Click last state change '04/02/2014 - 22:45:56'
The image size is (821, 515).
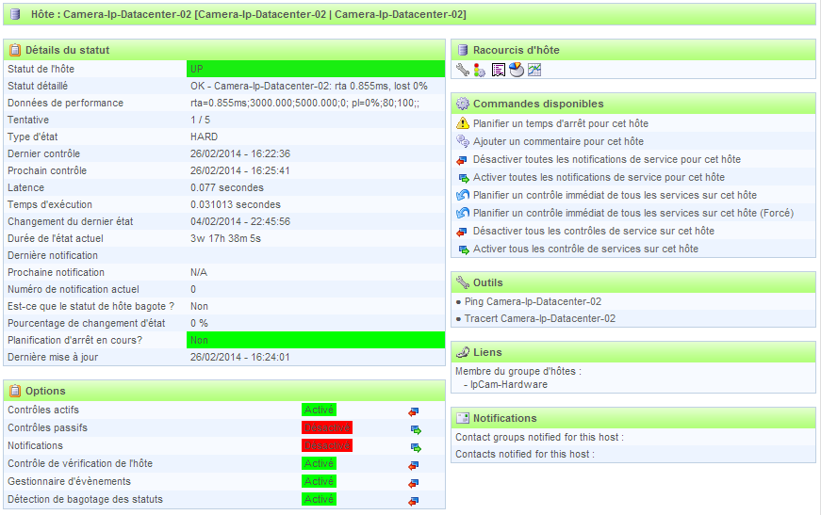(240, 221)
